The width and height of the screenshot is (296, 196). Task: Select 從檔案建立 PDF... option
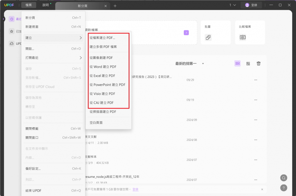point(109,38)
